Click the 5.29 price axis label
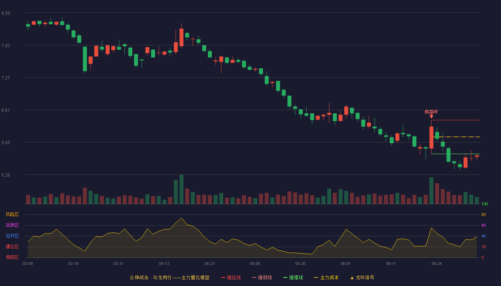501x286 pixels. click(x=6, y=175)
